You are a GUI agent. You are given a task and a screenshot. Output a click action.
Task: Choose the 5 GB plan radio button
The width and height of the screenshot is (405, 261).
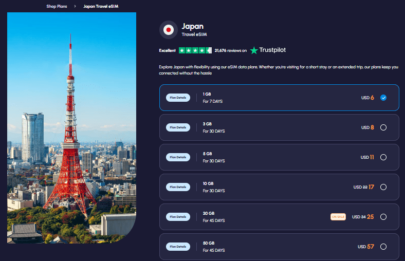383,157
